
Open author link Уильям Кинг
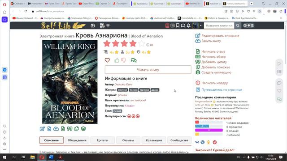pos(124,85)
